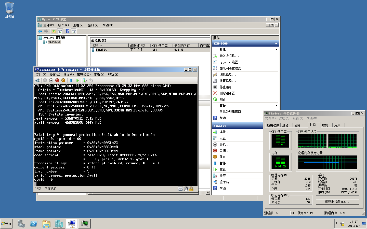Click the CPU 使用率 column header
367x229 pixels.
tap(162, 46)
